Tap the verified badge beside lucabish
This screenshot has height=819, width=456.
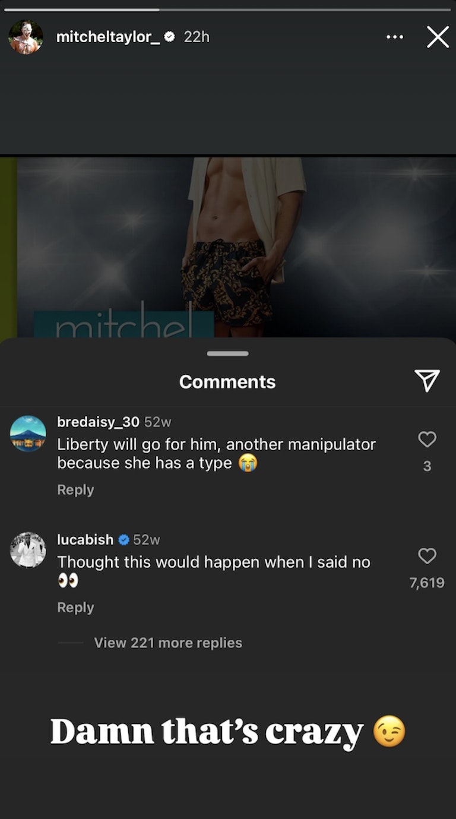tap(123, 540)
